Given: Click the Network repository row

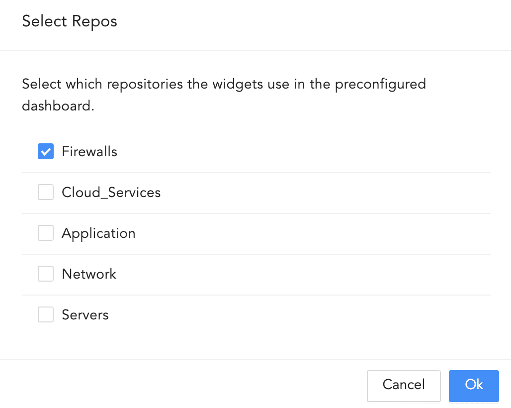Looking at the screenshot, I should click(x=199, y=274).
